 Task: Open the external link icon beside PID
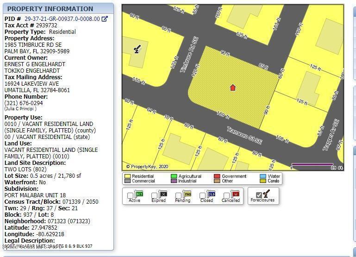pyautogui.click(x=105, y=19)
